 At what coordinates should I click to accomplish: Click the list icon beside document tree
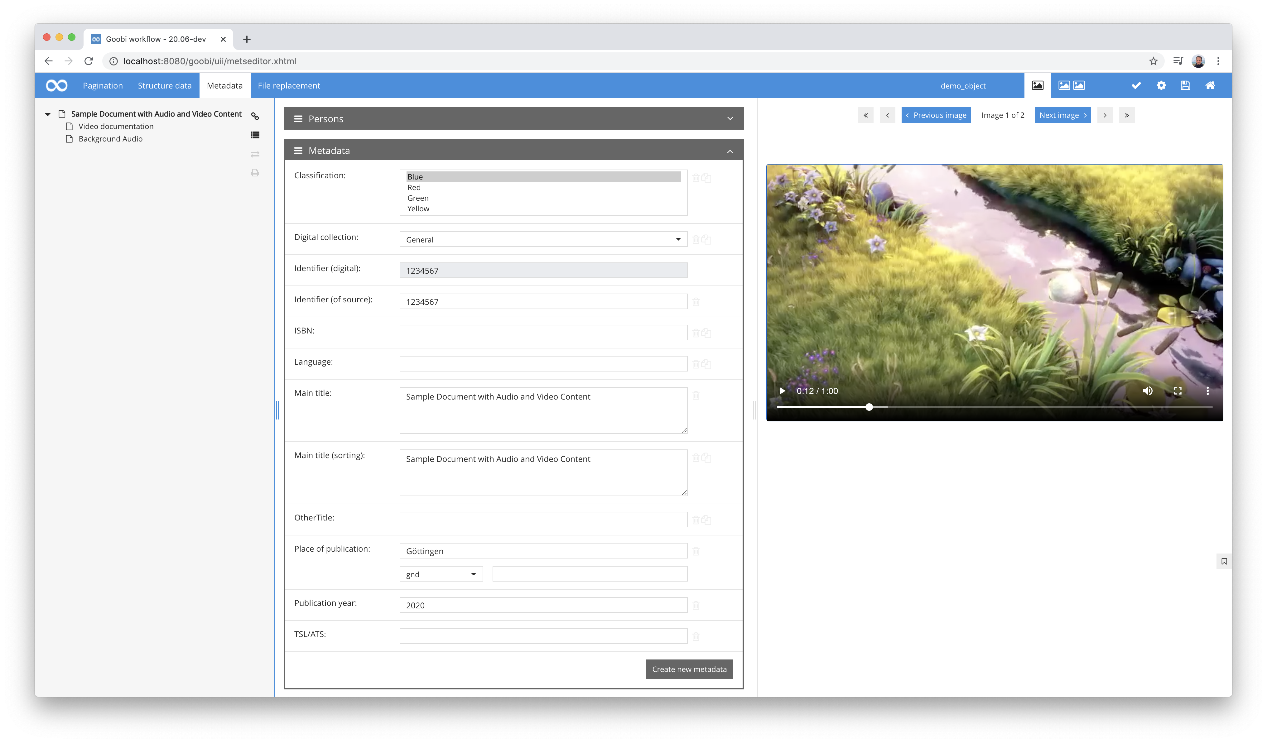[255, 135]
